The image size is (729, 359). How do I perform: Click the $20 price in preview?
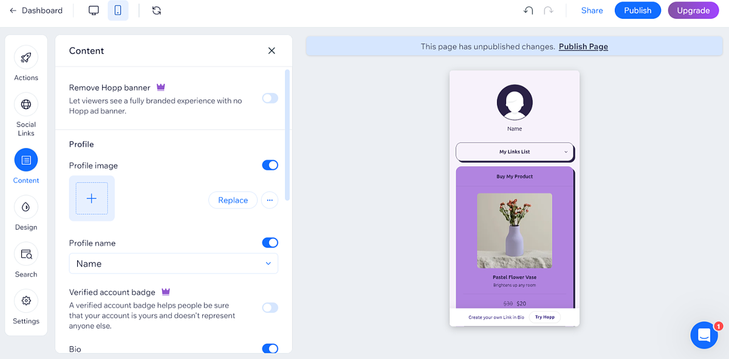click(521, 303)
